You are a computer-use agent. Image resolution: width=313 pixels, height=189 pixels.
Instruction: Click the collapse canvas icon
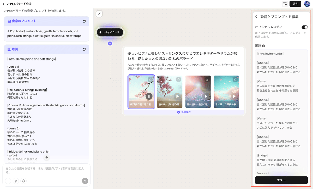click(x=99, y=14)
